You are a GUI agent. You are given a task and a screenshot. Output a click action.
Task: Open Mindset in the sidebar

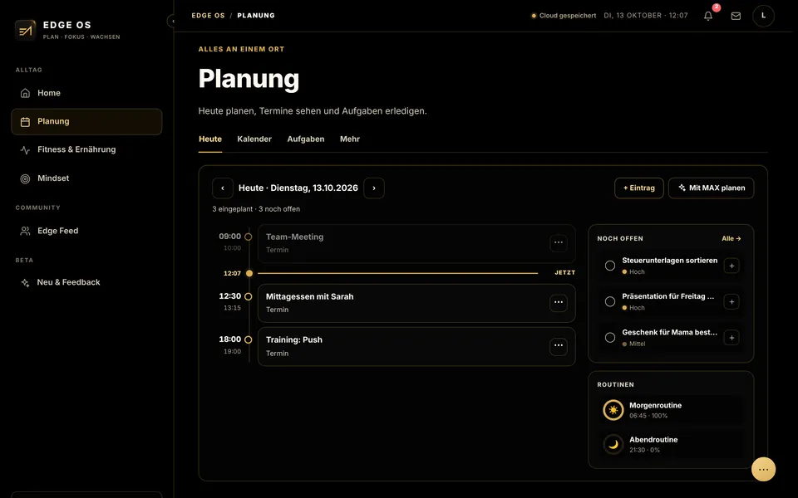click(x=86, y=178)
